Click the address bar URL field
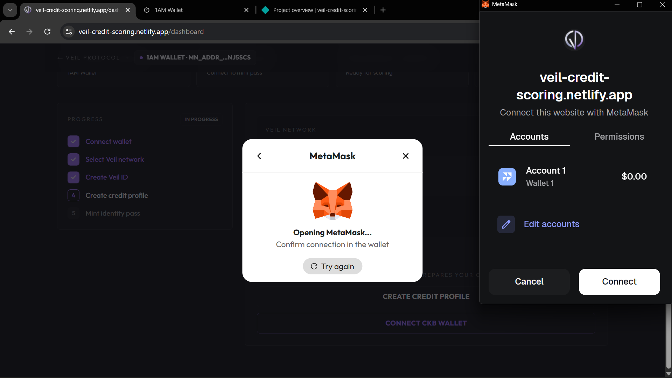The height and width of the screenshot is (378, 672). [x=269, y=32]
